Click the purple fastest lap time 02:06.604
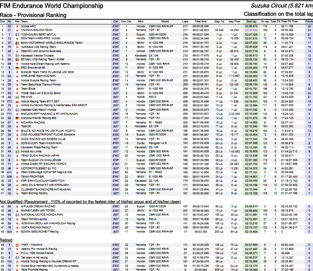Screen dimensions: 313x271 tap(251, 30)
